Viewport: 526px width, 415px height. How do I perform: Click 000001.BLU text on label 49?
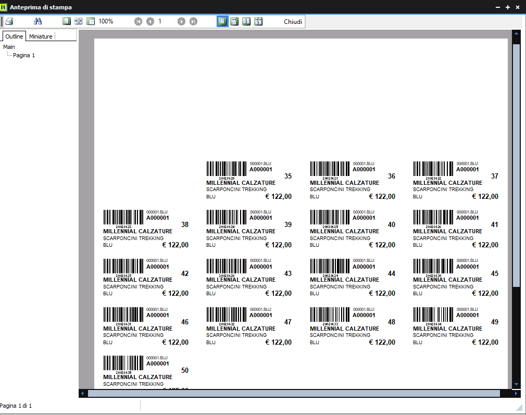pos(467,309)
